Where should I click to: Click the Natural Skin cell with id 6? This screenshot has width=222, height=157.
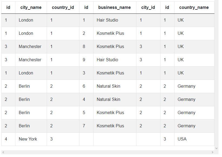[x=108, y=86]
